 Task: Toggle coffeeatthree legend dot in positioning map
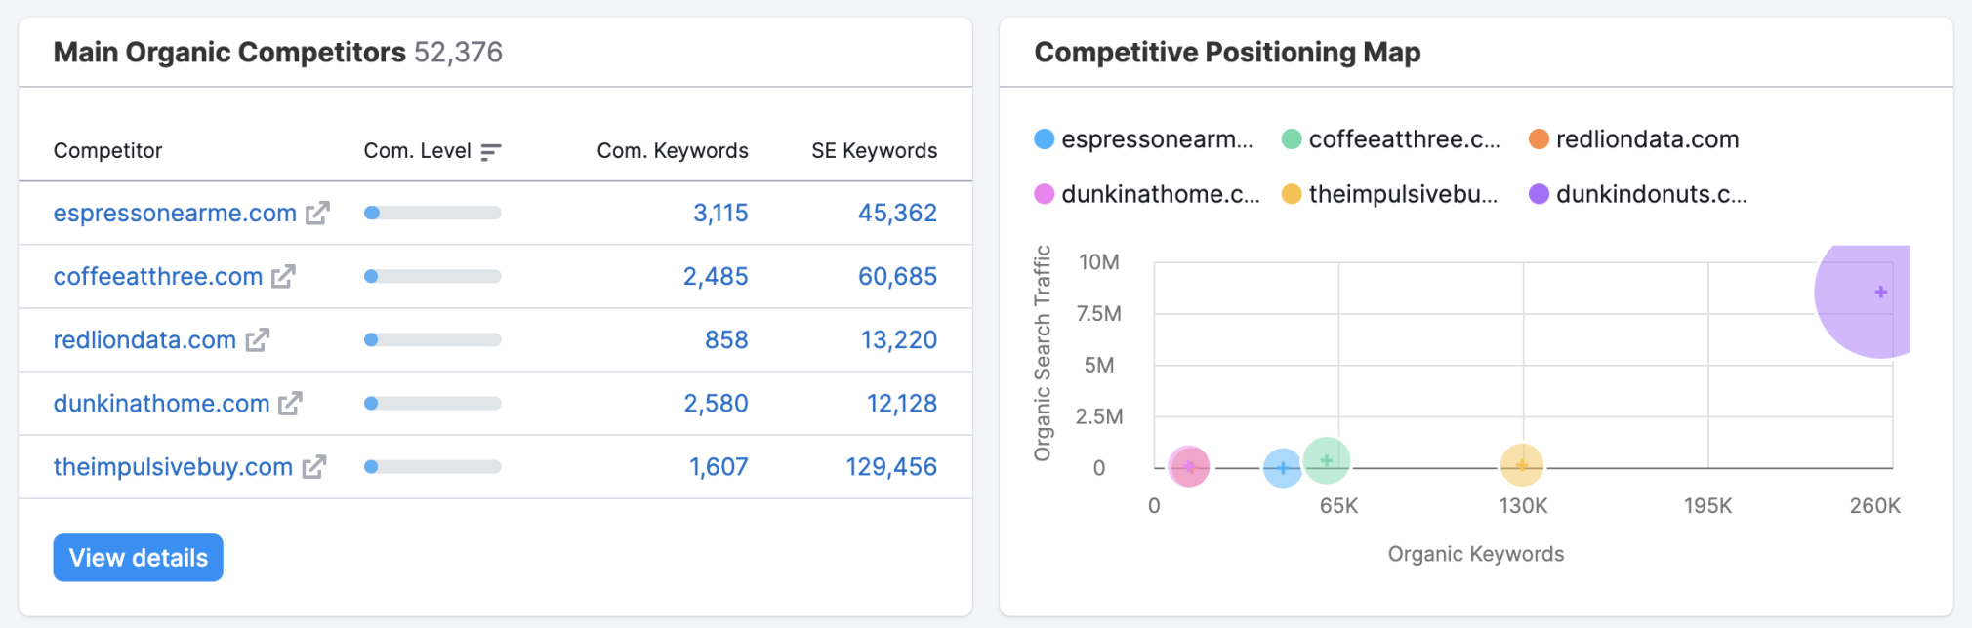(x=1291, y=139)
